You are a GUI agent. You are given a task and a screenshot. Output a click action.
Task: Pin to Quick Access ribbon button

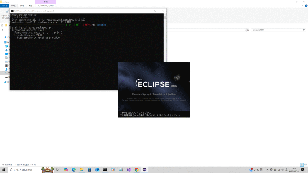coord(5,14)
